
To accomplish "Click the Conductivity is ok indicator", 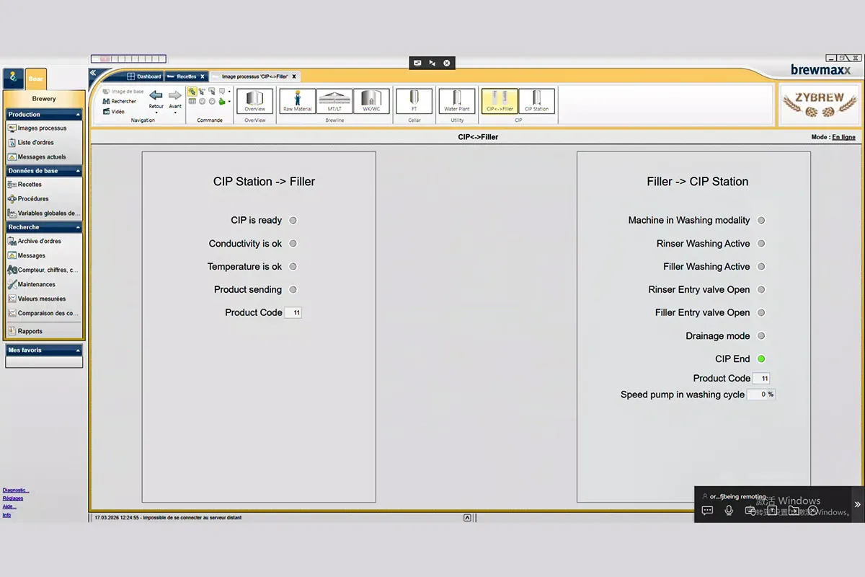I will tap(293, 244).
